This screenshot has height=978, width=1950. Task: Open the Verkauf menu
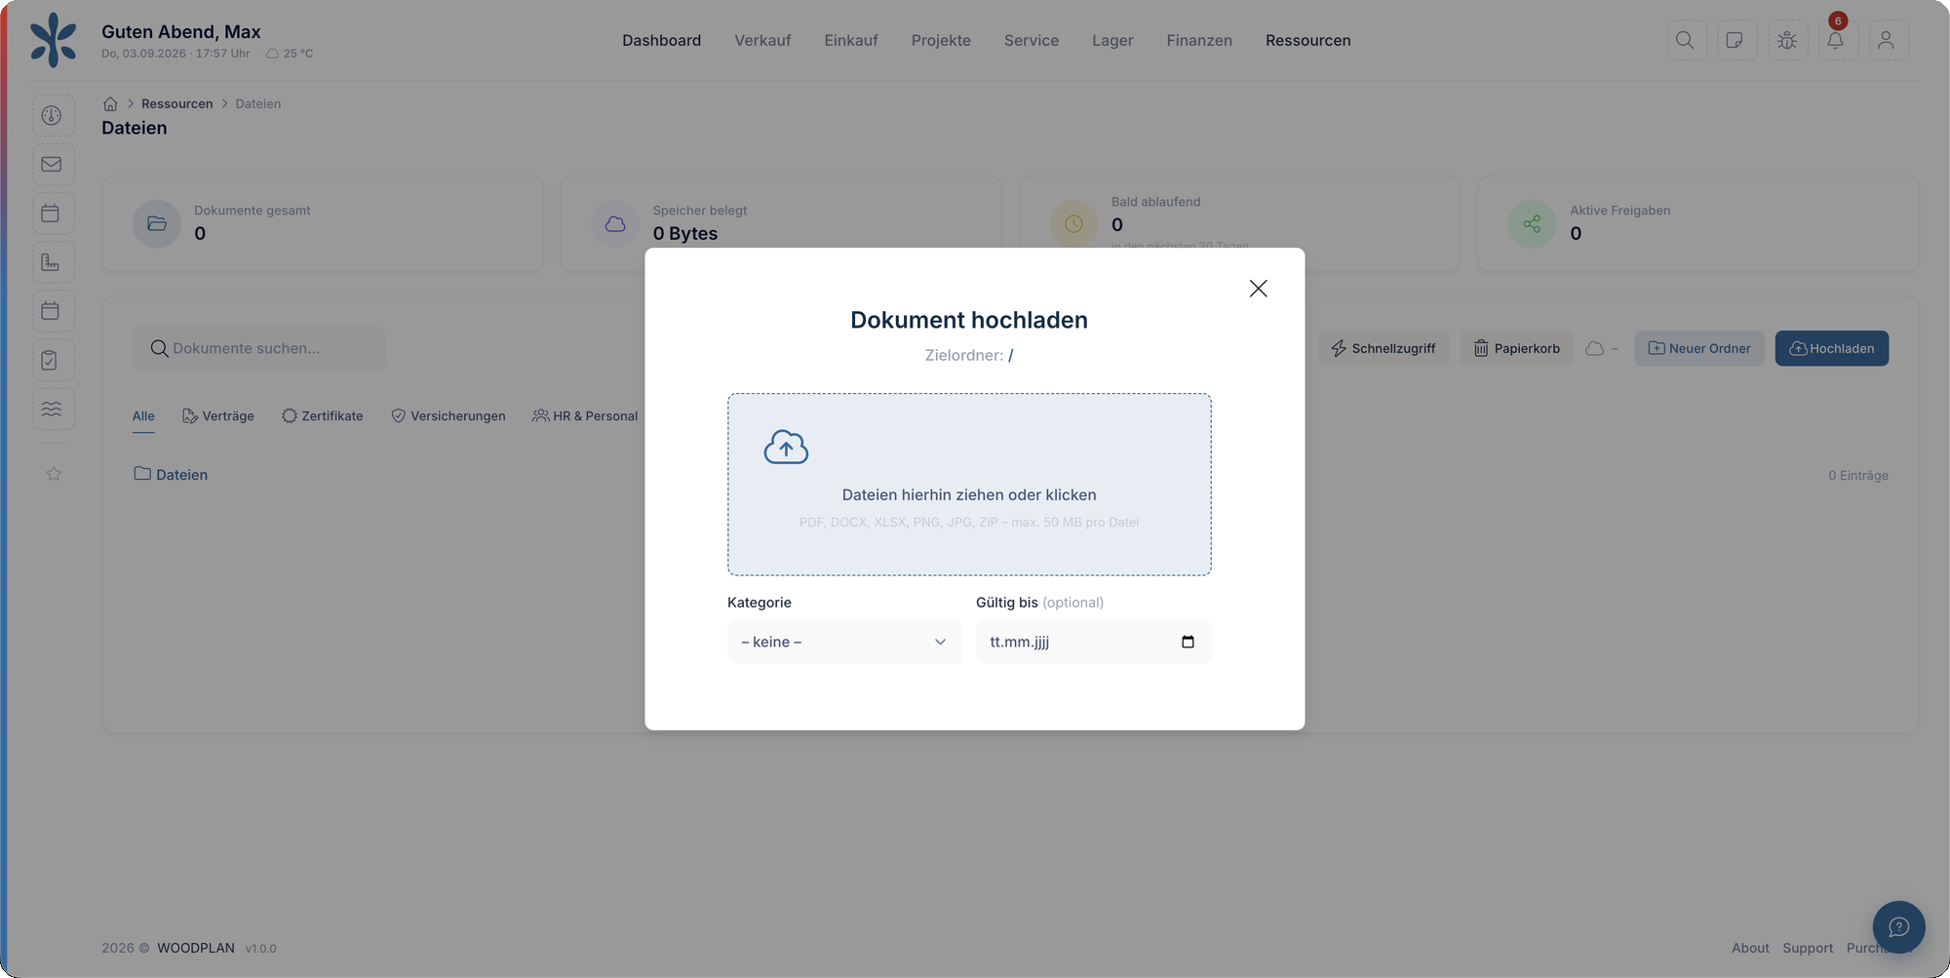tap(762, 40)
